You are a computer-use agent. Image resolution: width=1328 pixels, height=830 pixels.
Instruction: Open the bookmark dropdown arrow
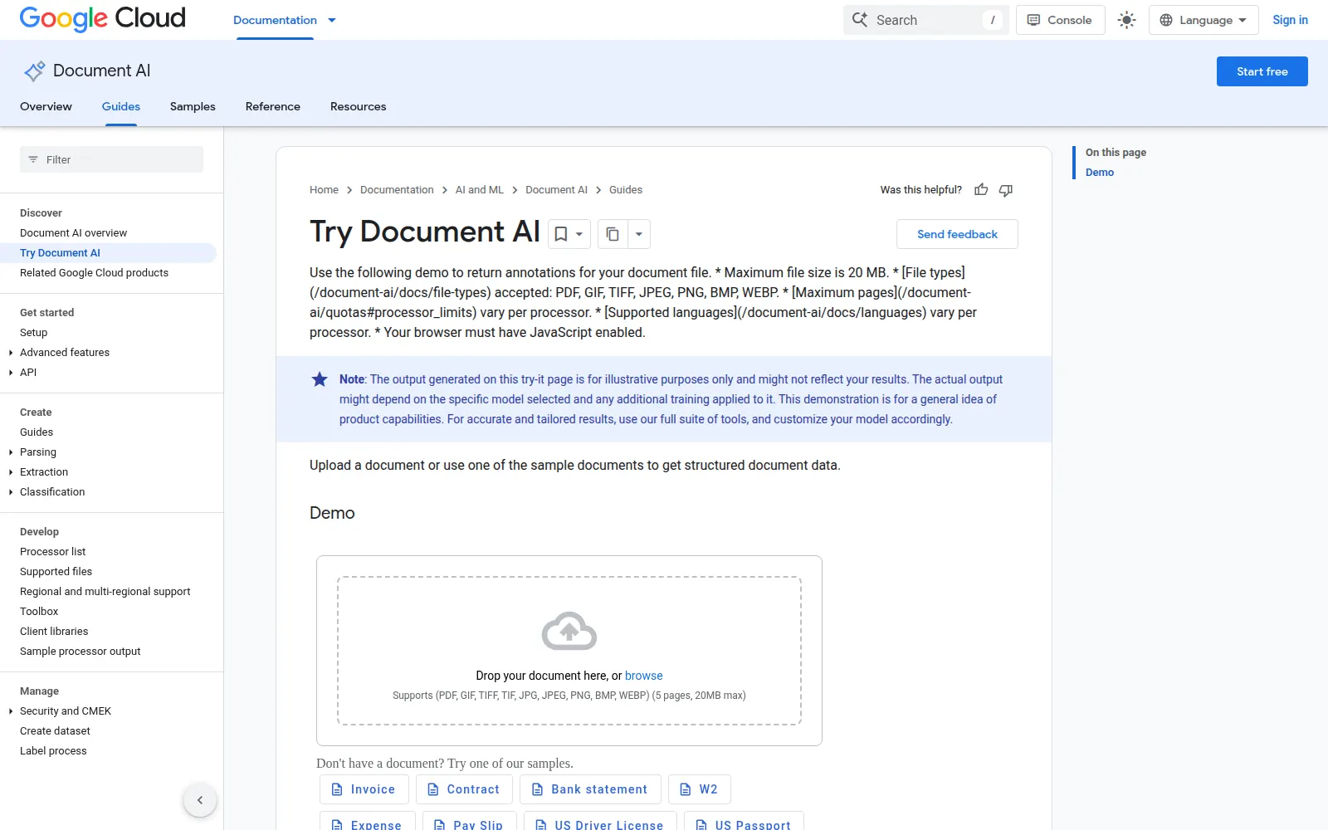[x=579, y=234]
